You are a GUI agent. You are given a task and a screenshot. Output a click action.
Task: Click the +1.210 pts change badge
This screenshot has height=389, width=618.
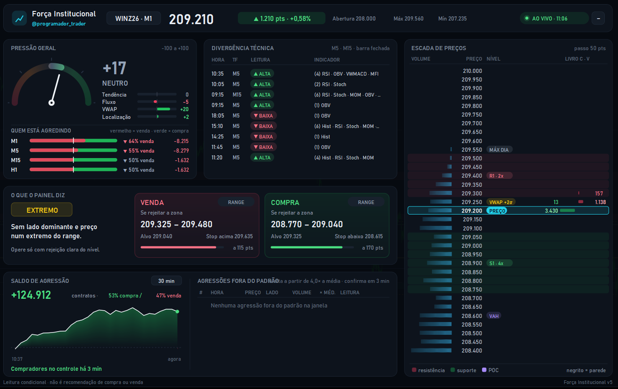pyautogui.click(x=281, y=18)
